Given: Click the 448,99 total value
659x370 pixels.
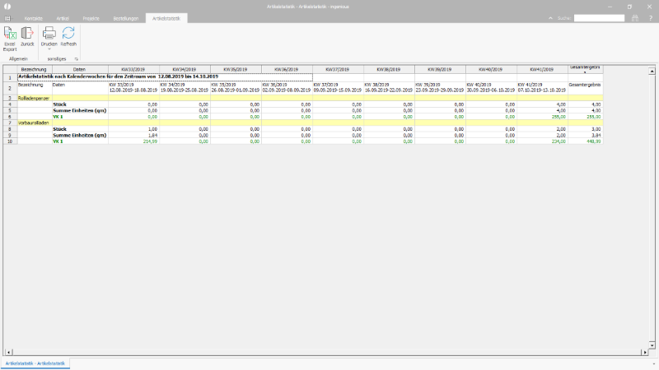Looking at the screenshot, I should click(x=593, y=141).
